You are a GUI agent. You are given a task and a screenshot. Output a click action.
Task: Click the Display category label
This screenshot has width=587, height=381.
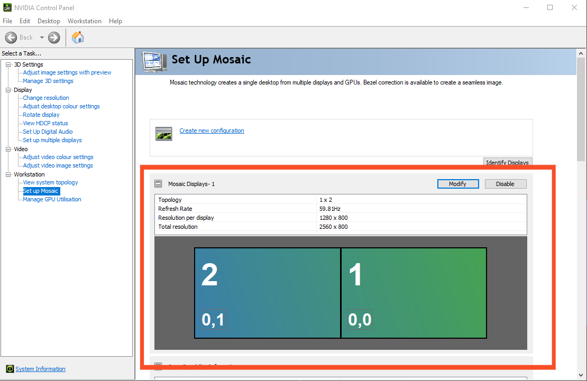tap(23, 90)
